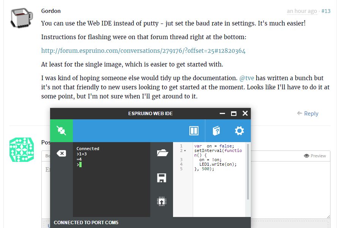Open post permalink #13
Viewport: 340px width, 228px height.
point(326,11)
